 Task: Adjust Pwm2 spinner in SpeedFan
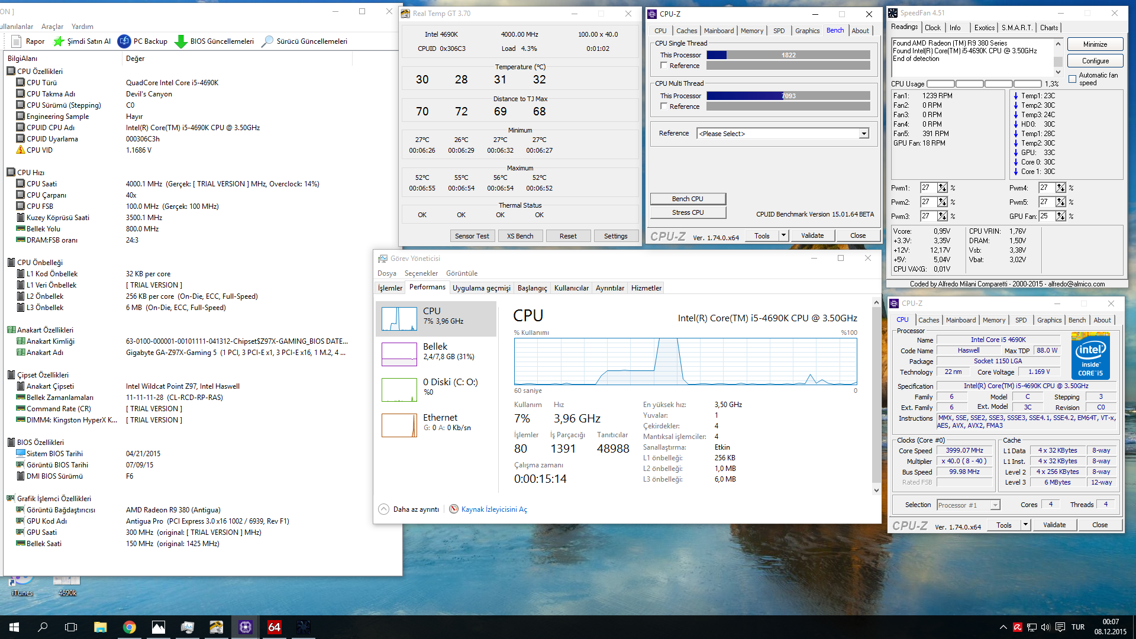(942, 202)
